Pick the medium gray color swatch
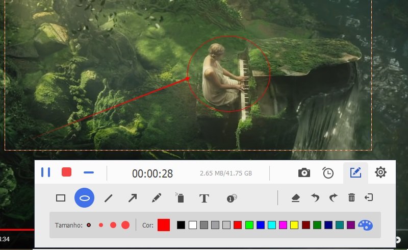Viewport: 408px width, 250px height. point(215,225)
